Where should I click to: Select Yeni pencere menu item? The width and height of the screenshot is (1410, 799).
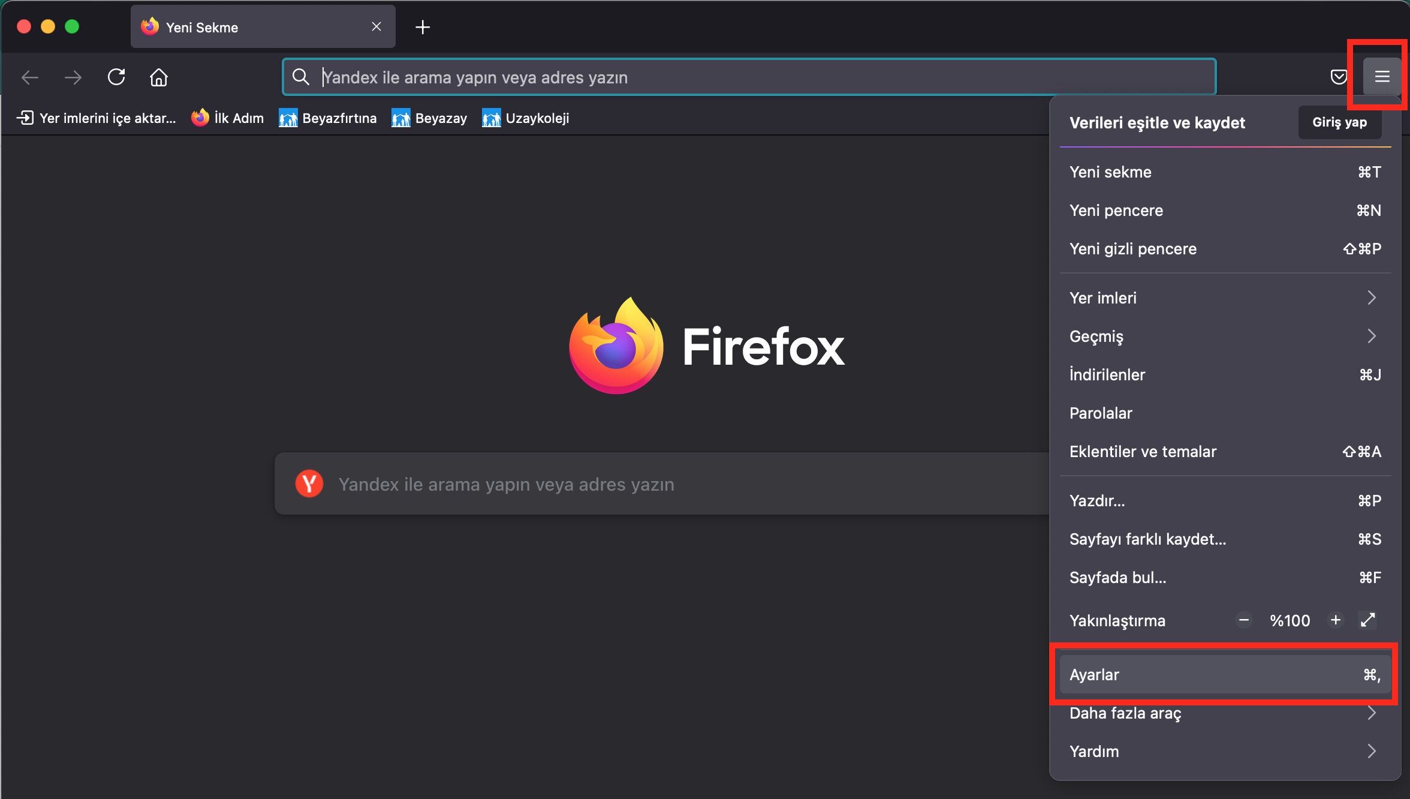pyautogui.click(x=1225, y=211)
